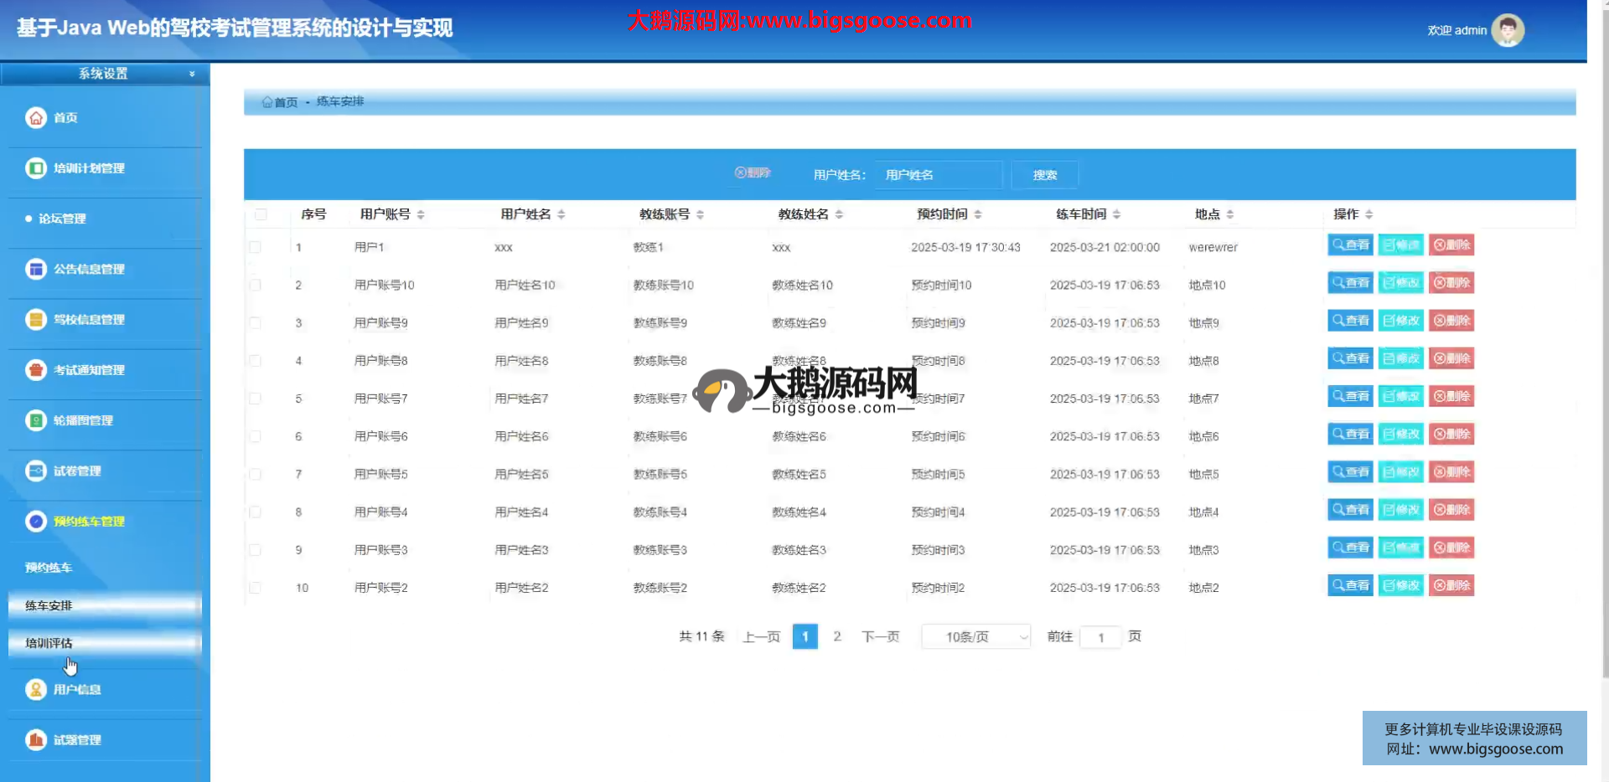Toggle the select-all checkbox in table header
1609x782 pixels.
click(261, 214)
